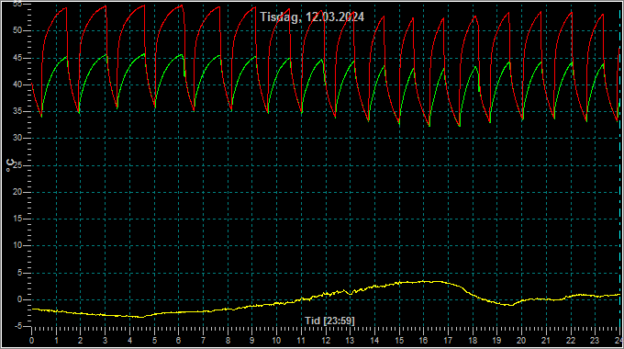The width and height of the screenshot is (624, 349).
Task: Click hour 3 tick label
Action: point(105,341)
